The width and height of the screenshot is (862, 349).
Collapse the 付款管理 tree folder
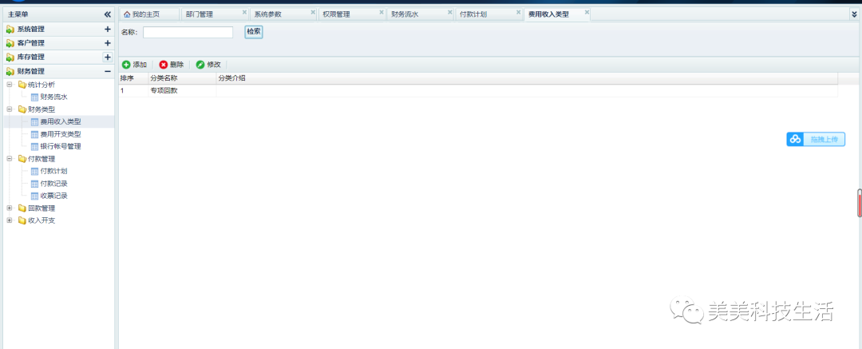tap(10, 159)
